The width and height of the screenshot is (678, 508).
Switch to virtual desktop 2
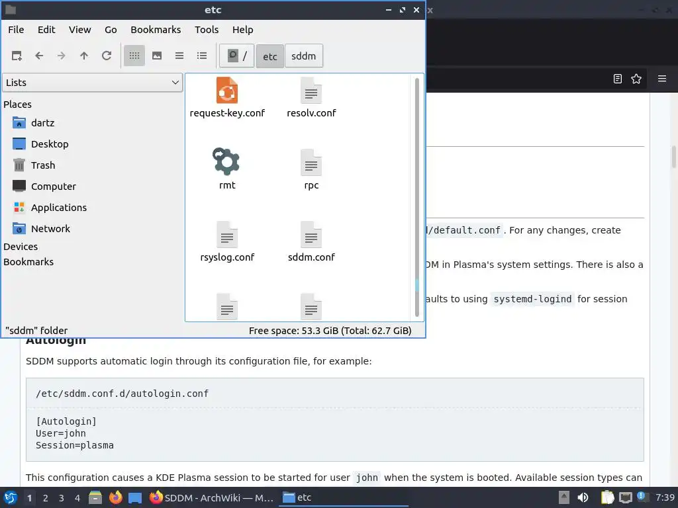coord(46,498)
